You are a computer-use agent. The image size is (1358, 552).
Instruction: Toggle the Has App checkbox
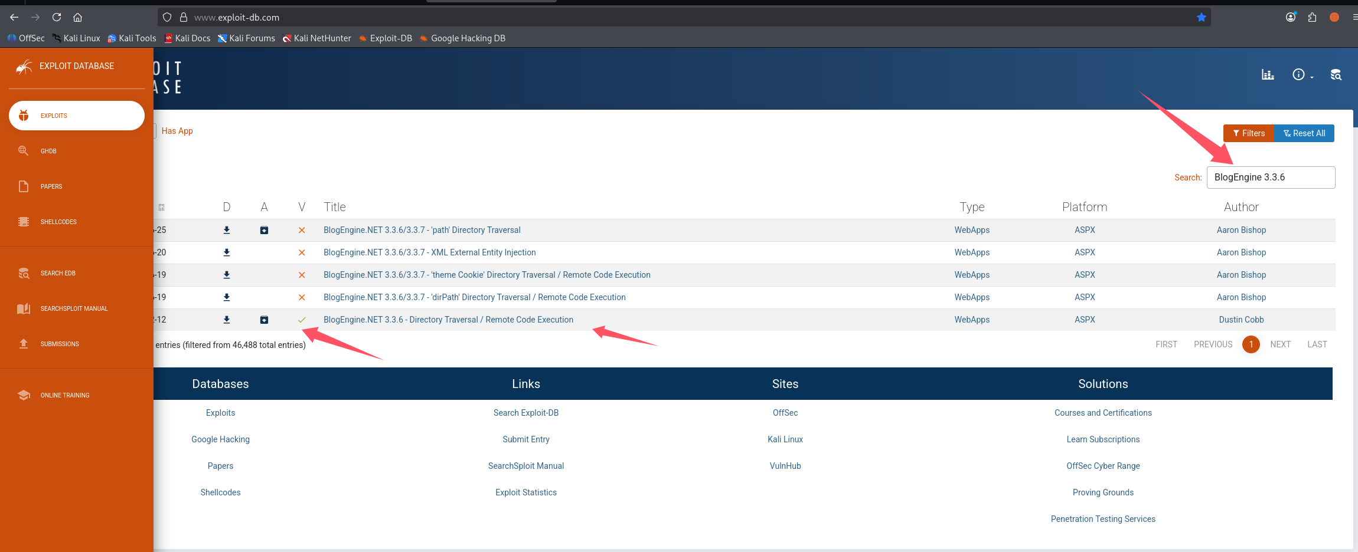click(155, 131)
